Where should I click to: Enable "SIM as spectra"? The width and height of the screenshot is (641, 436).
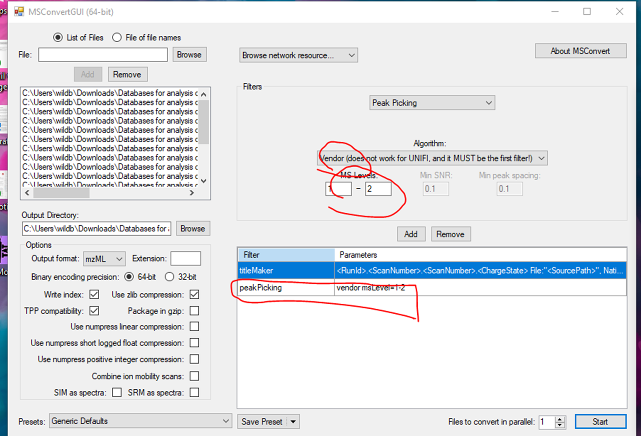tap(117, 392)
